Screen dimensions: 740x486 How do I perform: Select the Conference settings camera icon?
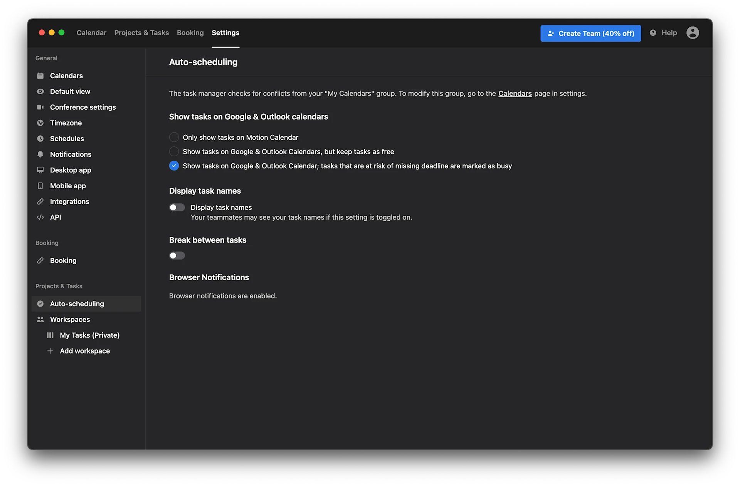pos(40,107)
